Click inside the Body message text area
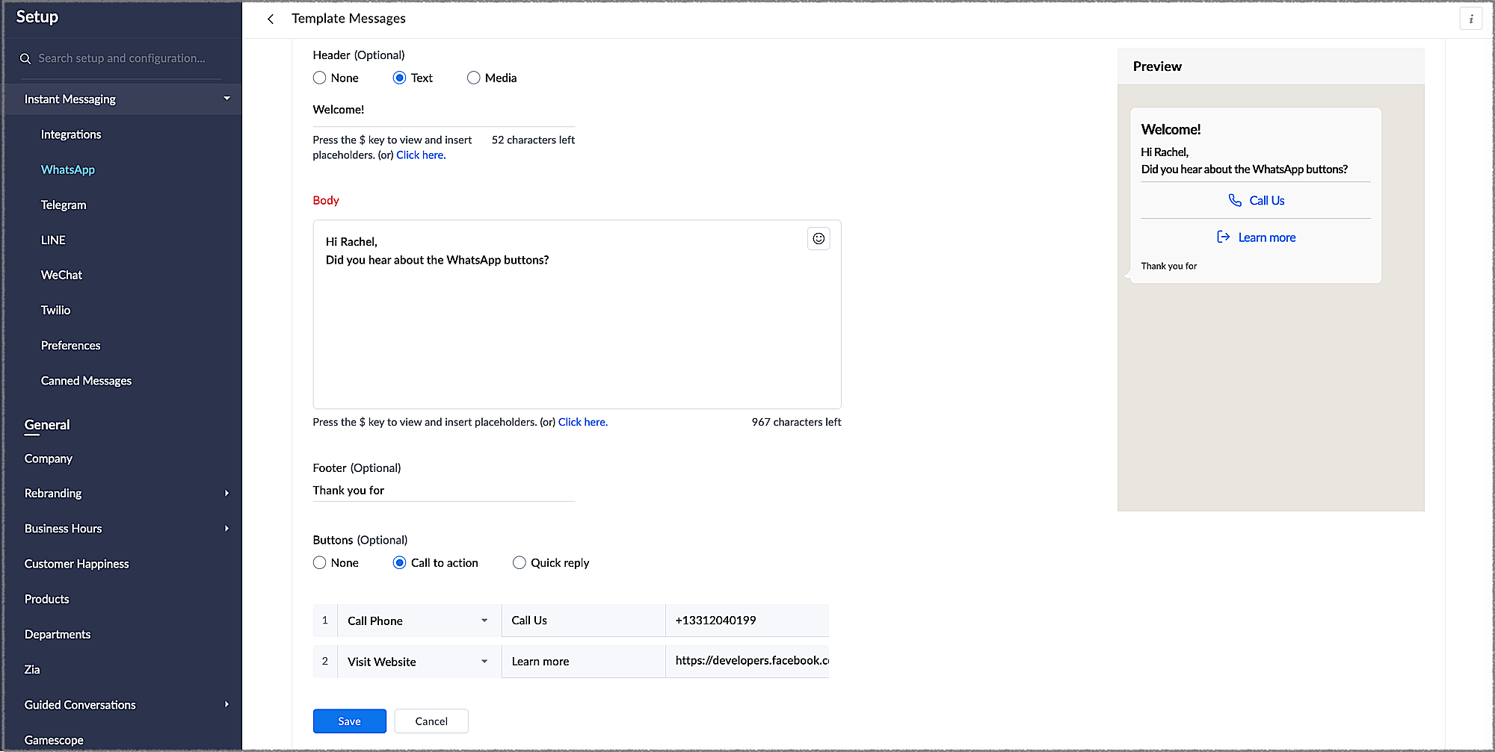 577,314
